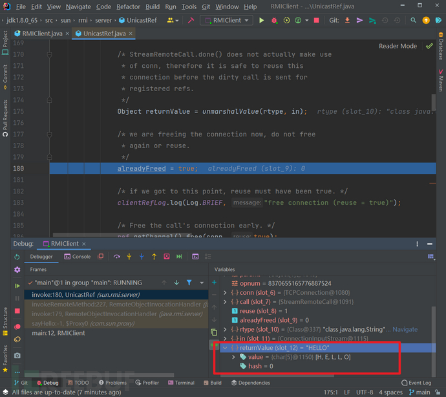Build project with hammer icon

191,20
